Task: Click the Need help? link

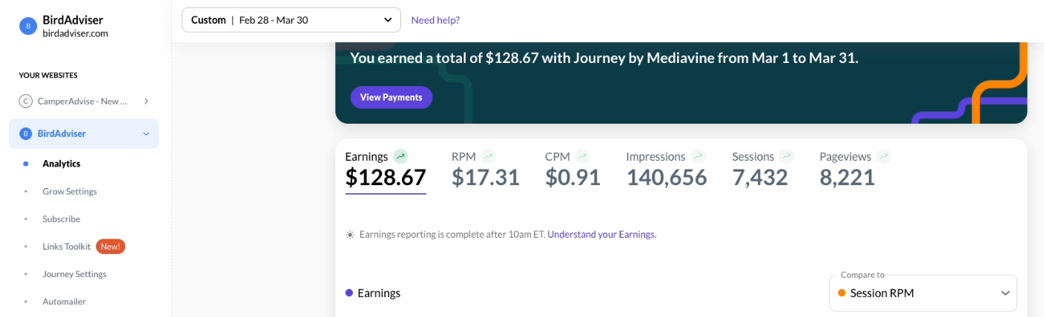Action: 435,20
